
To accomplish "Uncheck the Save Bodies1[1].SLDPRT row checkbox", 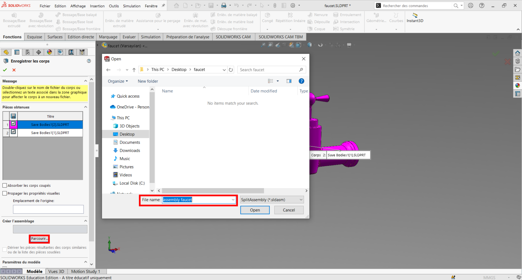I will [x=13, y=132].
